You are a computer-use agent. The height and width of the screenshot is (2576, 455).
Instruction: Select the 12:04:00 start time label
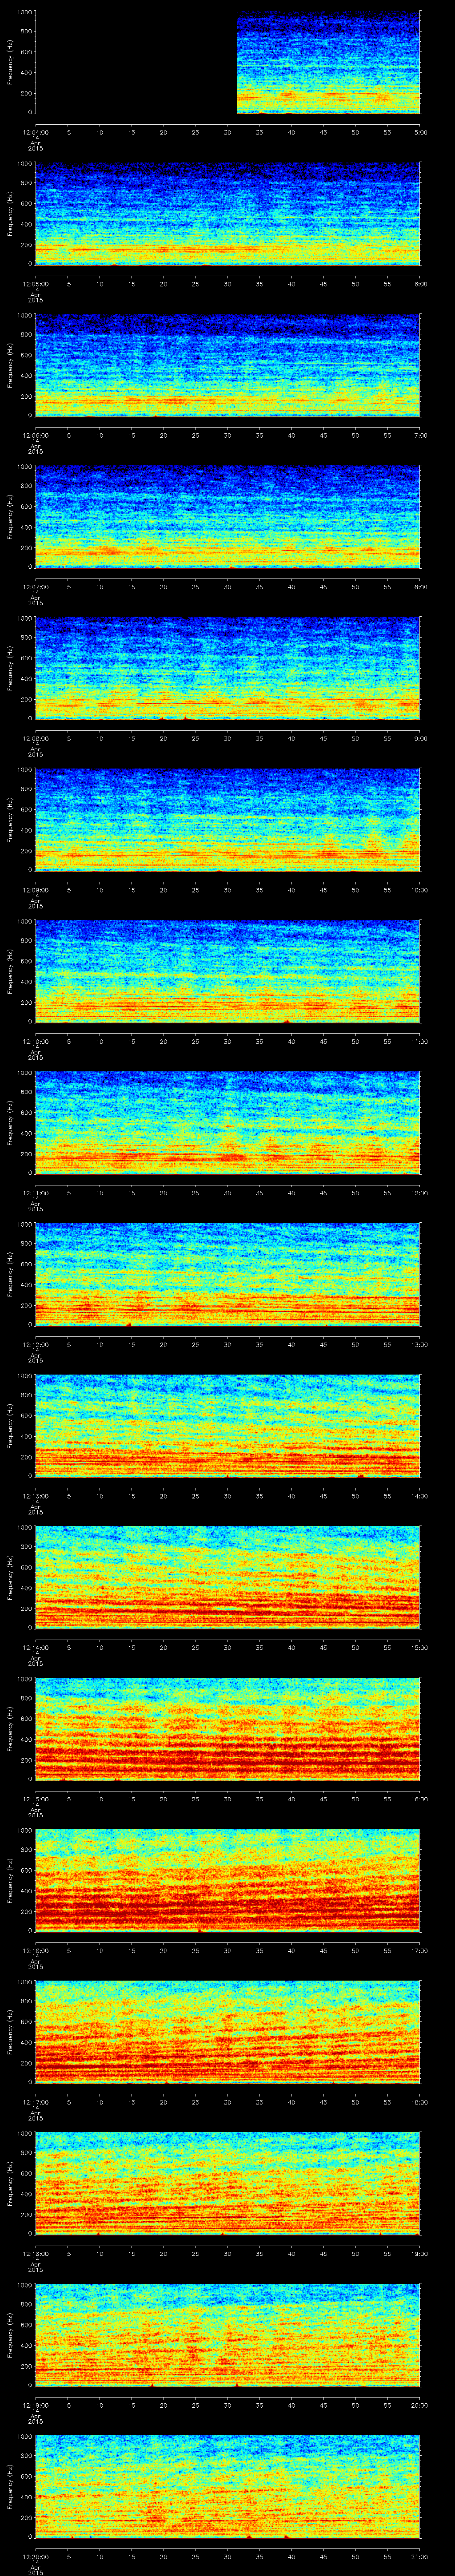(35, 131)
